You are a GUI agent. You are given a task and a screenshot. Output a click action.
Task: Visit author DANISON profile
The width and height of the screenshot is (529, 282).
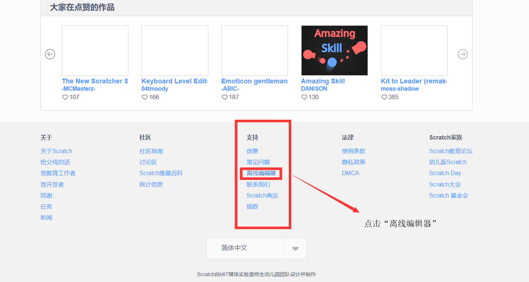click(x=314, y=89)
